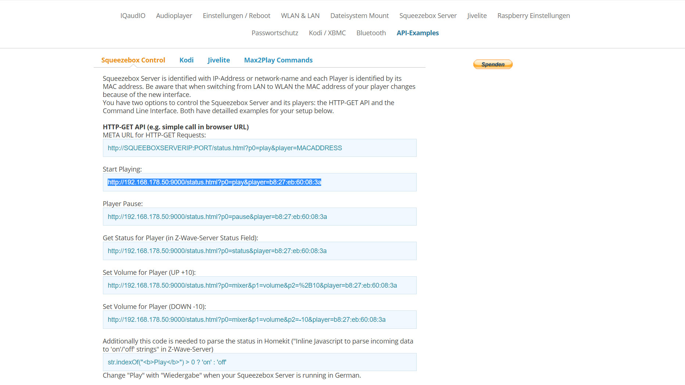The image size is (685, 385).
Task: Click the 'Additionally this code is needed' paragraph
Action: 258,345
